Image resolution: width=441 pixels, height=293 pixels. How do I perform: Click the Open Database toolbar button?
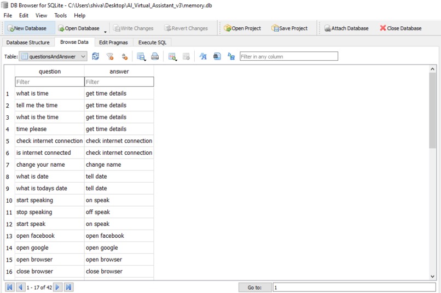(x=79, y=28)
